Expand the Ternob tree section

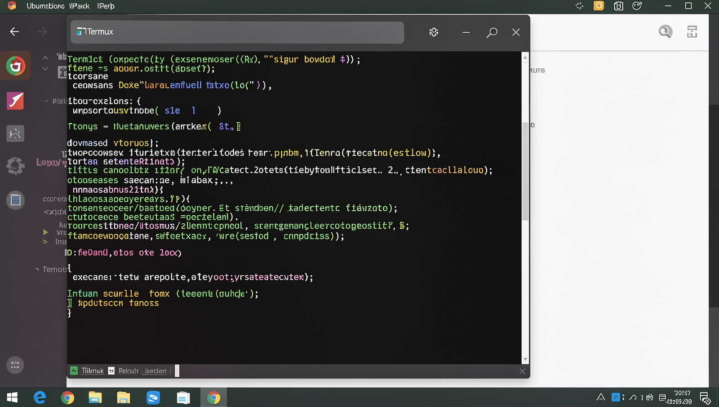37,269
